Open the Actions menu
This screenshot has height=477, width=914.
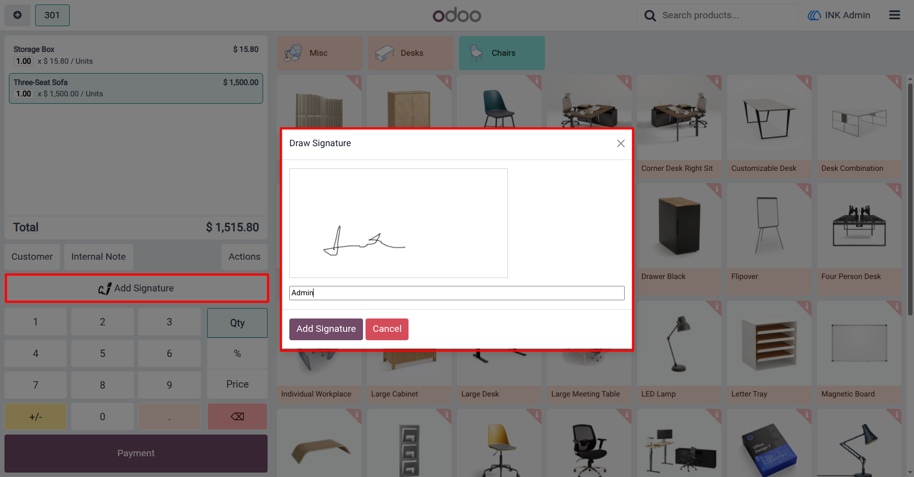click(x=244, y=257)
